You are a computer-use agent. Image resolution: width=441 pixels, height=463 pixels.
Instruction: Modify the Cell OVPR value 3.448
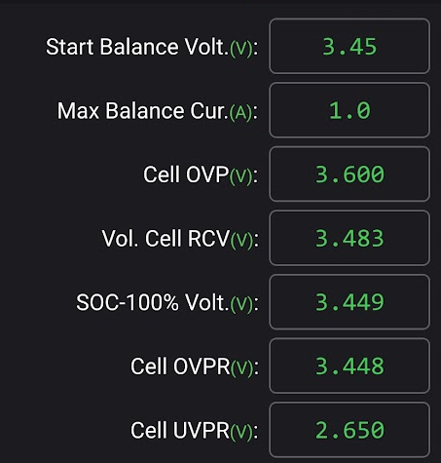349,366
